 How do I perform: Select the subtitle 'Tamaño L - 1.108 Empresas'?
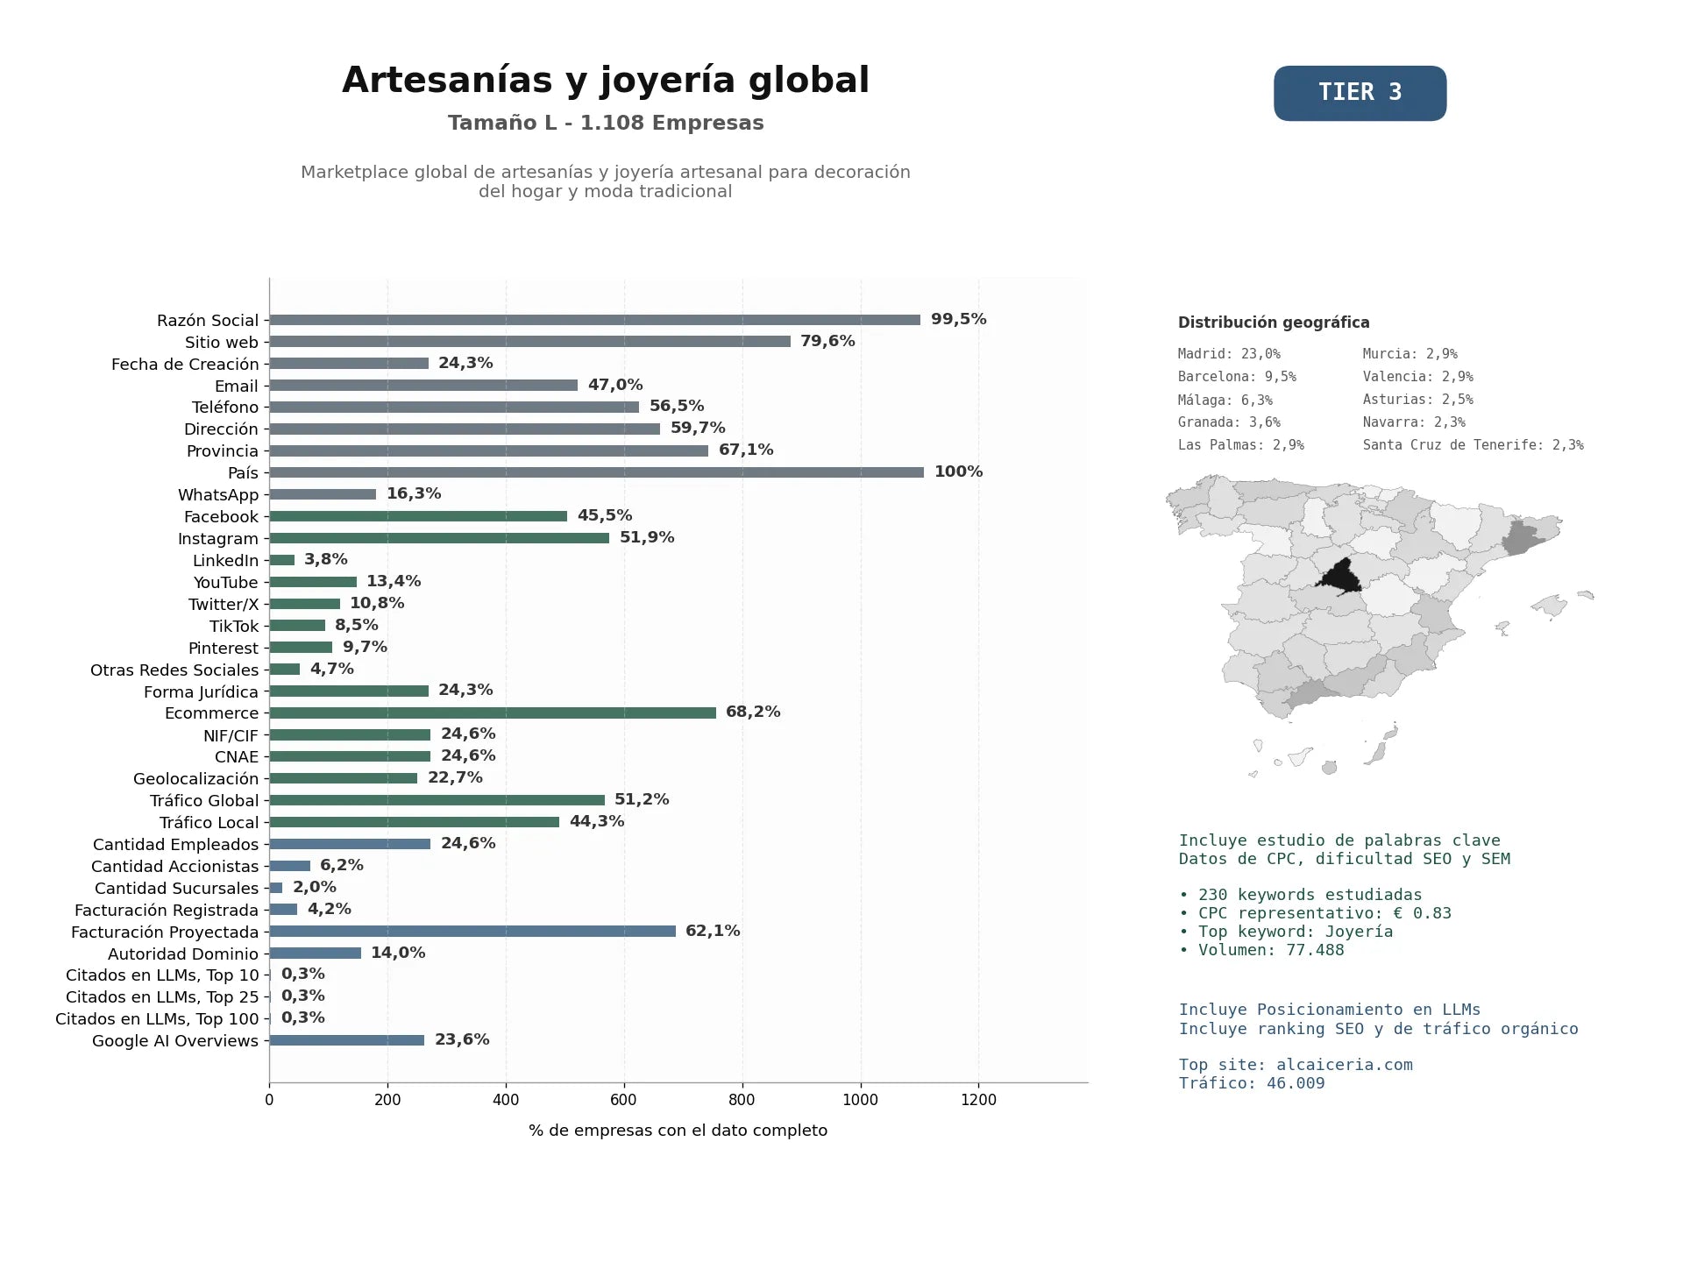click(x=606, y=123)
